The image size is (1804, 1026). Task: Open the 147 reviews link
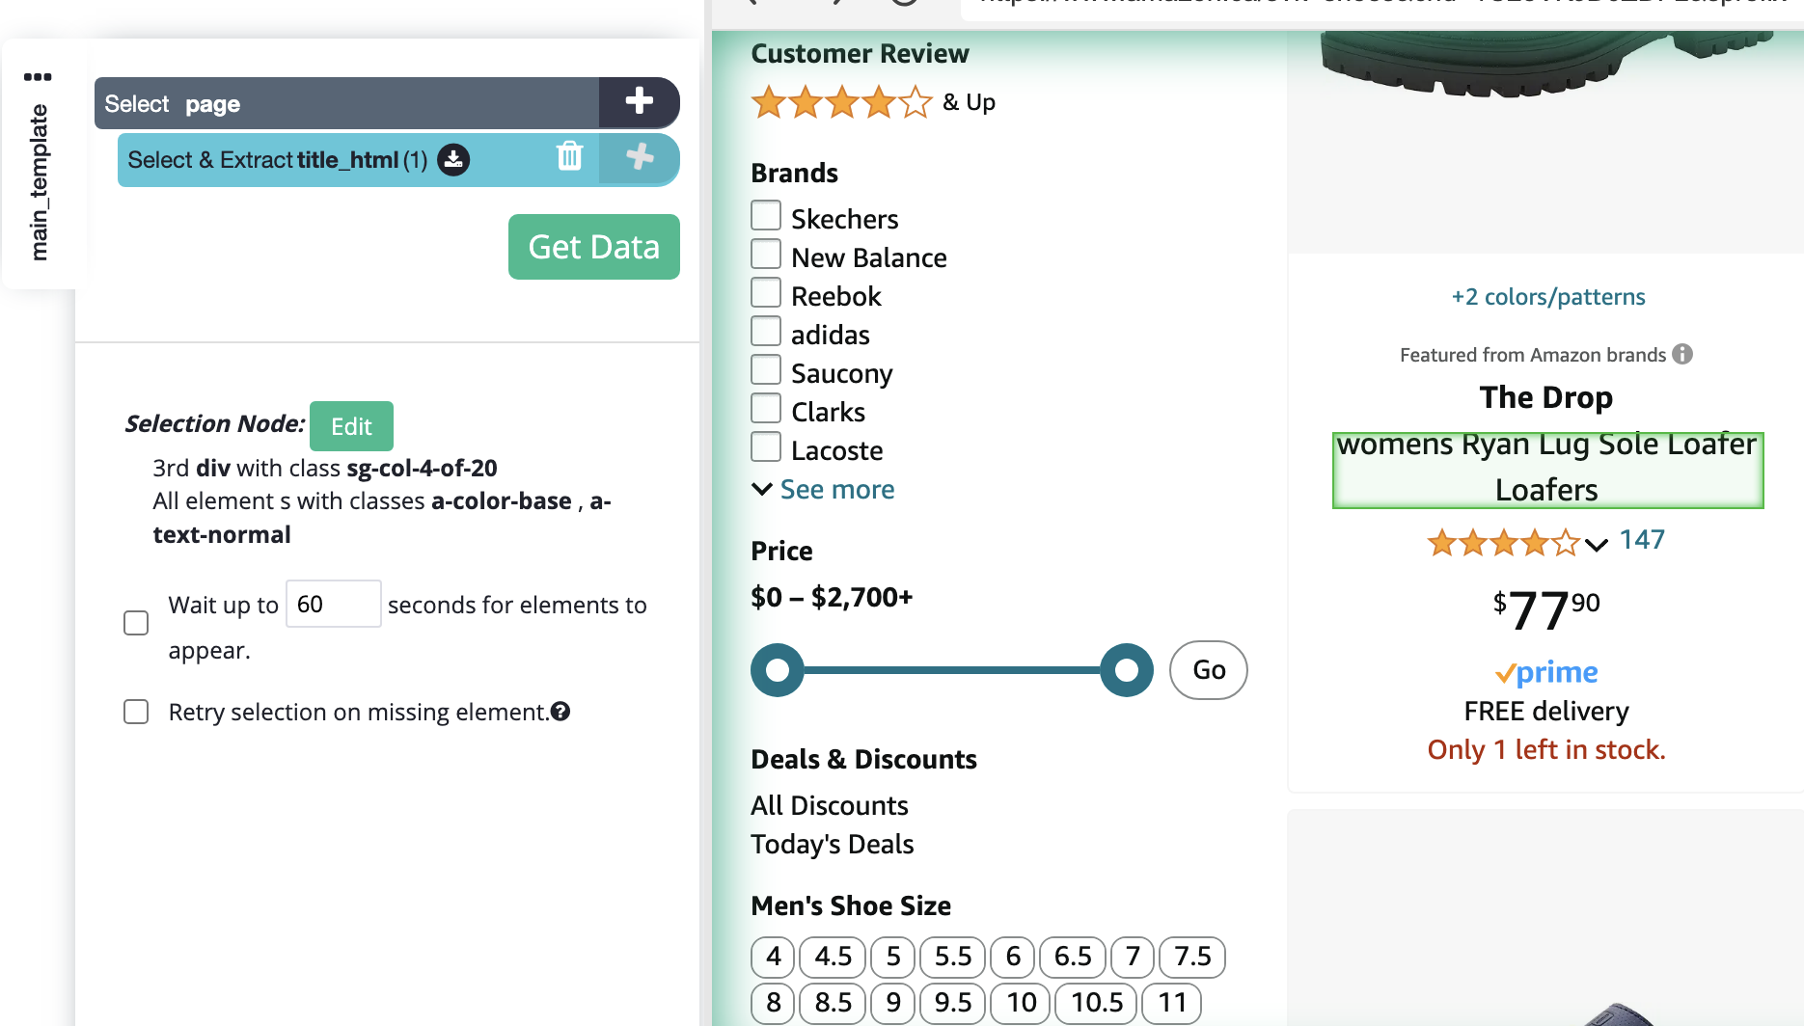[x=1642, y=540]
